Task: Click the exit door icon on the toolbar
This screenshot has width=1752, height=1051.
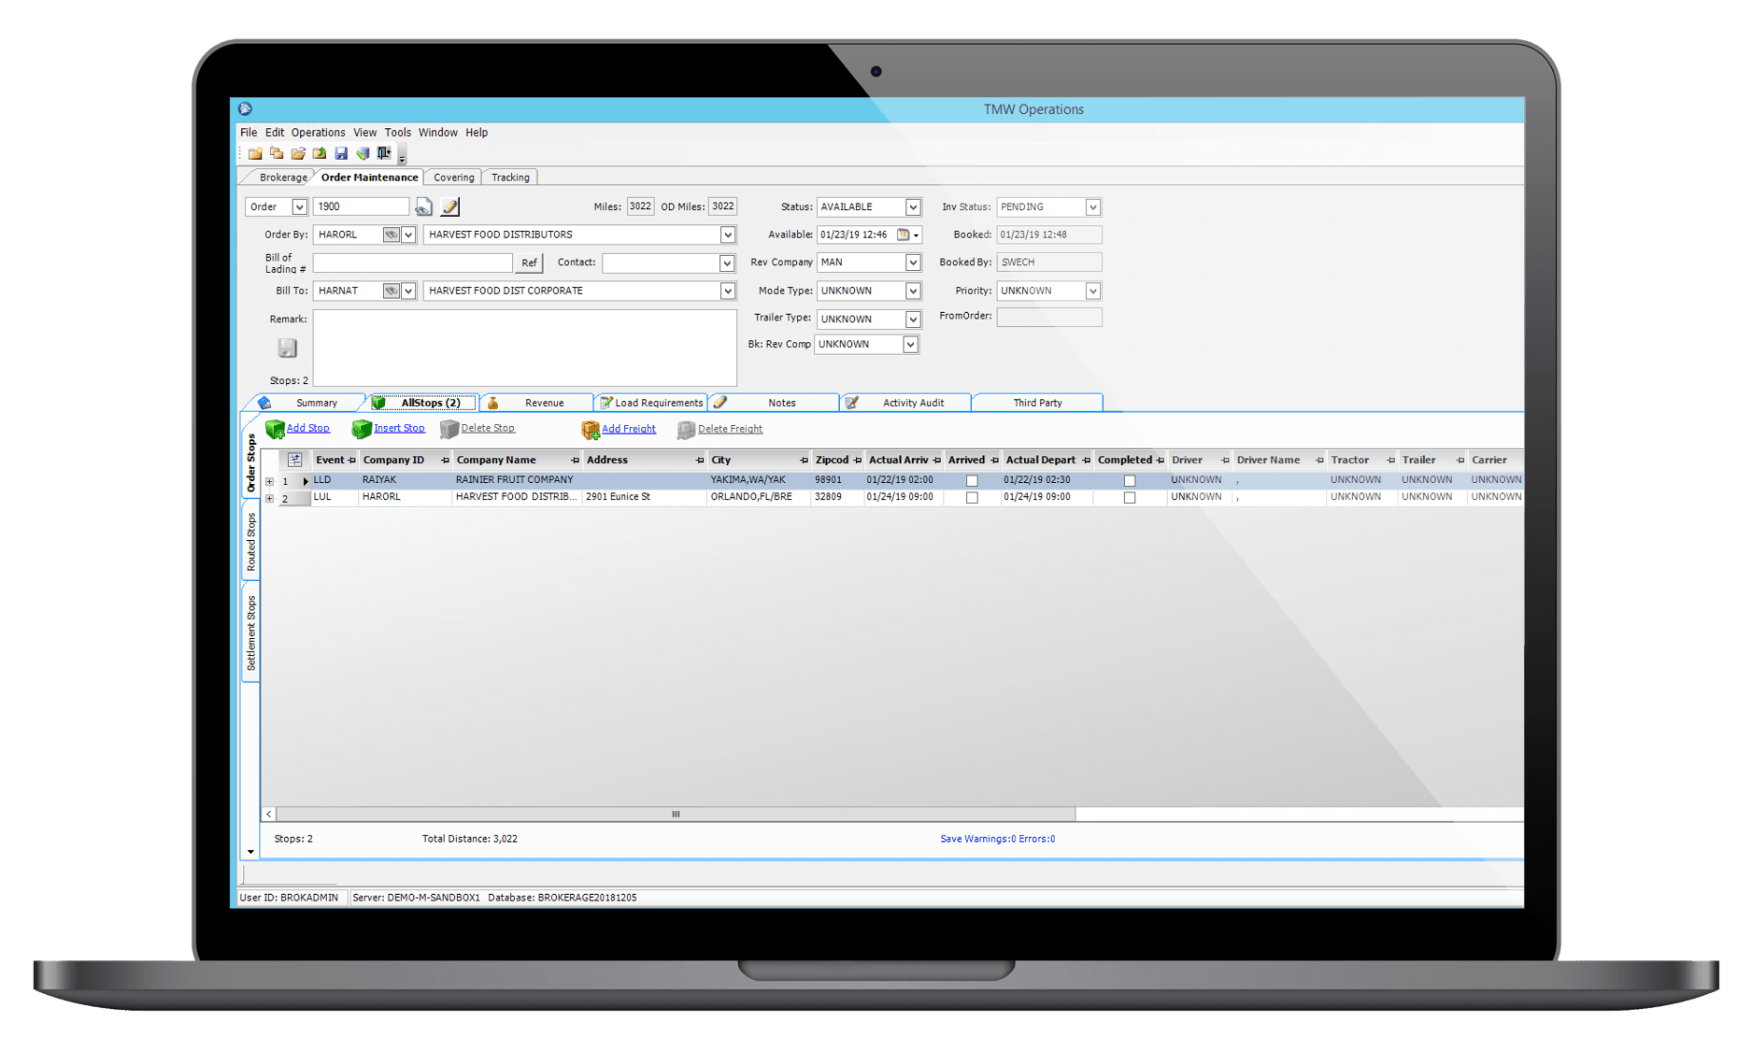Action: tap(384, 153)
